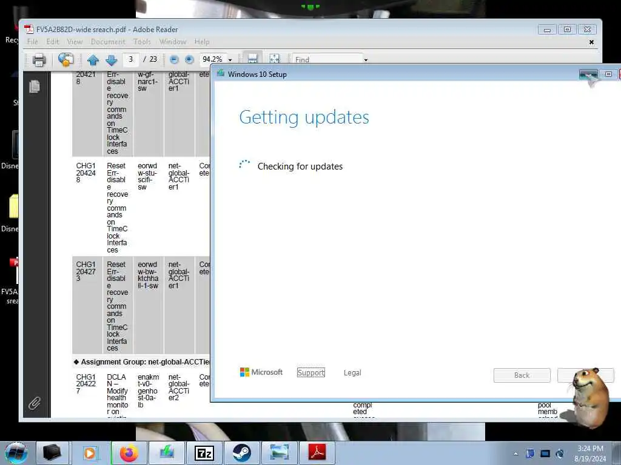This screenshot has width=621, height=465.
Task: Click the zoom percentage field 94.2%
Action: pyautogui.click(x=213, y=59)
